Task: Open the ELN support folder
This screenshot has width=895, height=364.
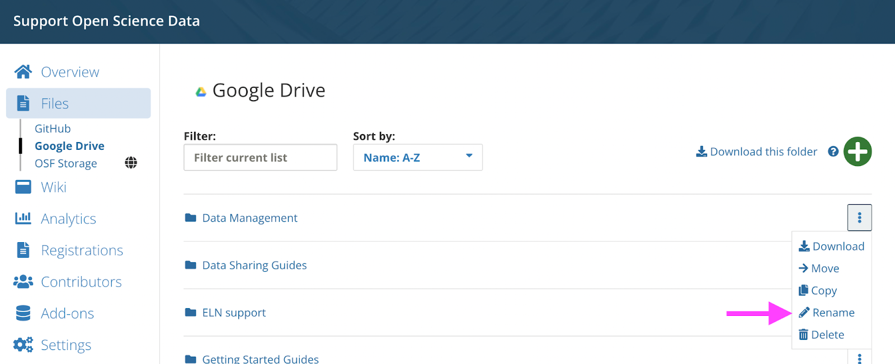Action: tap(234, 313)
